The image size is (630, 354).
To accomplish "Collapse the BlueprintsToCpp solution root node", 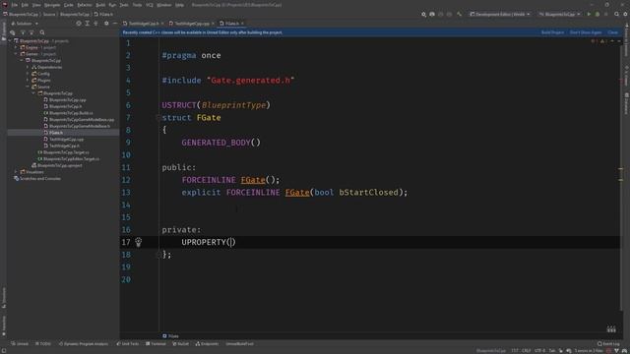I will pos(10,41).
